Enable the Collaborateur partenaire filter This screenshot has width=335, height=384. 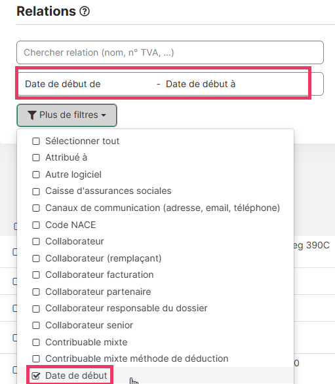coord(36,292)
